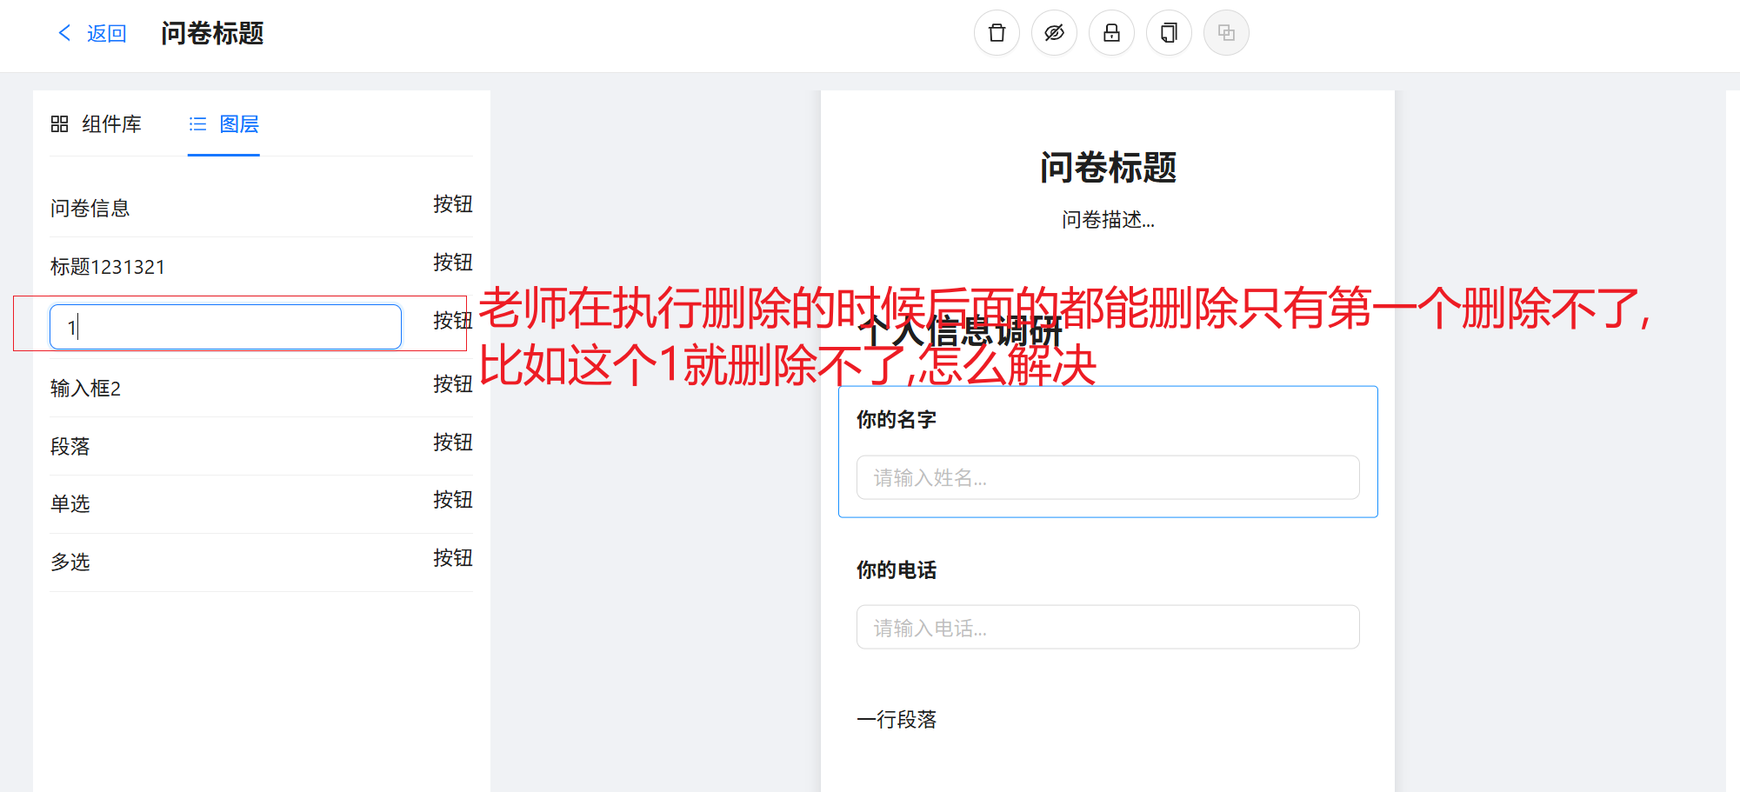Switch to the 组件库 tab
The width and height of the screenshot is (1740, 792).
point(97,124)
